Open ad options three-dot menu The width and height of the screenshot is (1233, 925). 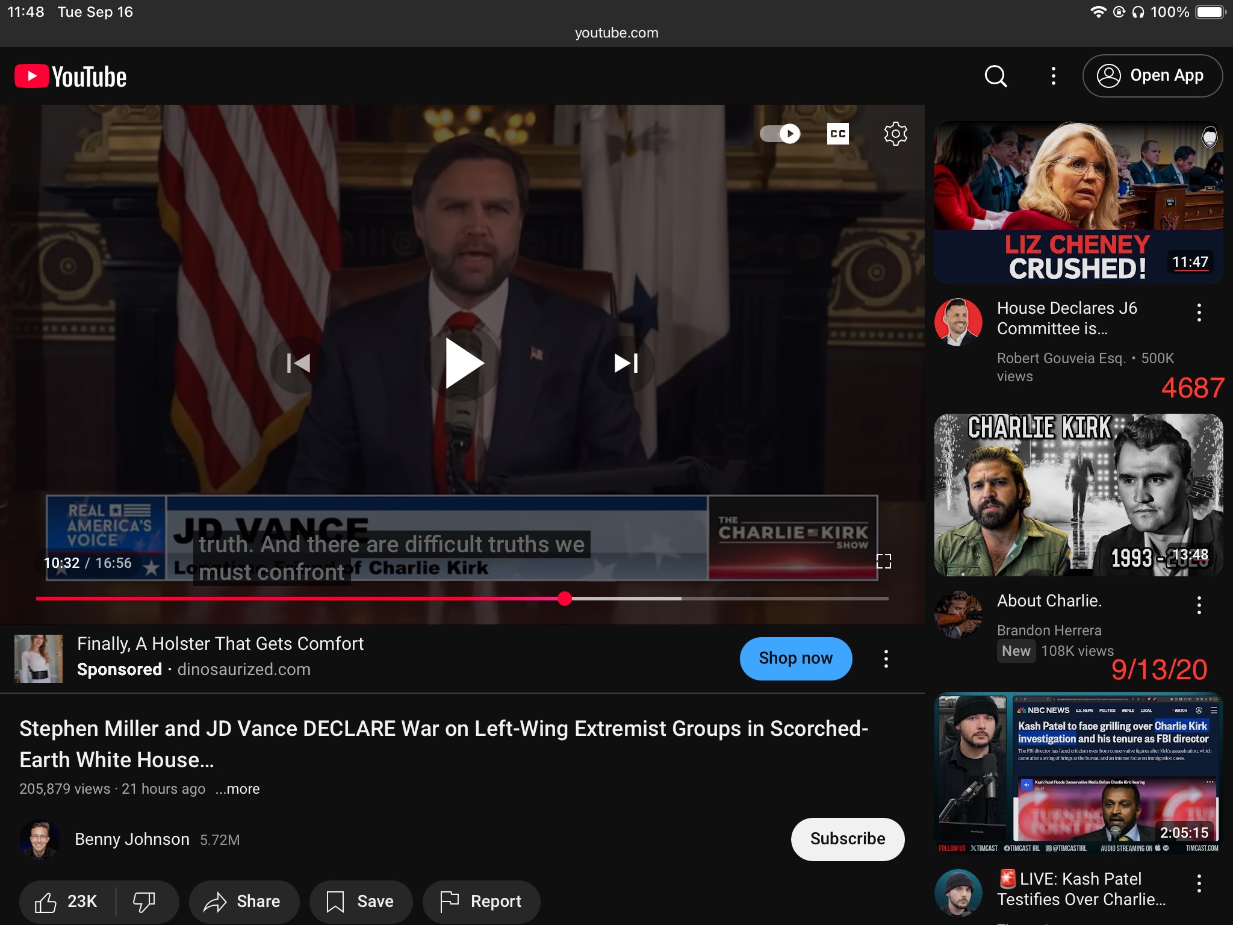[x=886, y=658]
